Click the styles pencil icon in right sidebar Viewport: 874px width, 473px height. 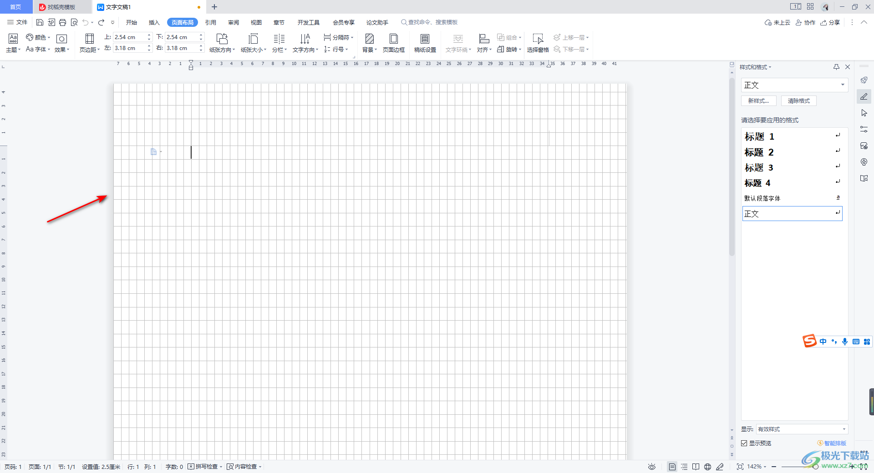[x=864, y=96]
